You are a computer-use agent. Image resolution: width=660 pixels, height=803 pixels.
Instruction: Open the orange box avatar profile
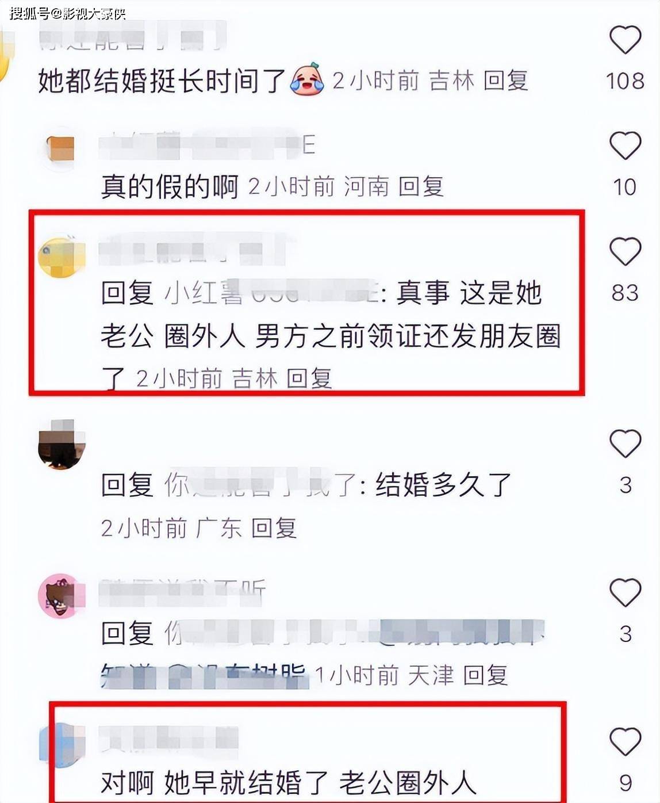coord(61,149)
